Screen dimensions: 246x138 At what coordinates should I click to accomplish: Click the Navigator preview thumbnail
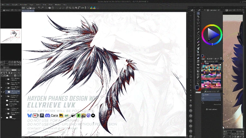click(x=11, y=36)
